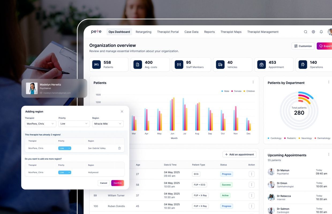Image resolution: width=332 pixels, height=214 pixels.
Task: Click the Avg. costs document icon
Action: click(138, 64)
